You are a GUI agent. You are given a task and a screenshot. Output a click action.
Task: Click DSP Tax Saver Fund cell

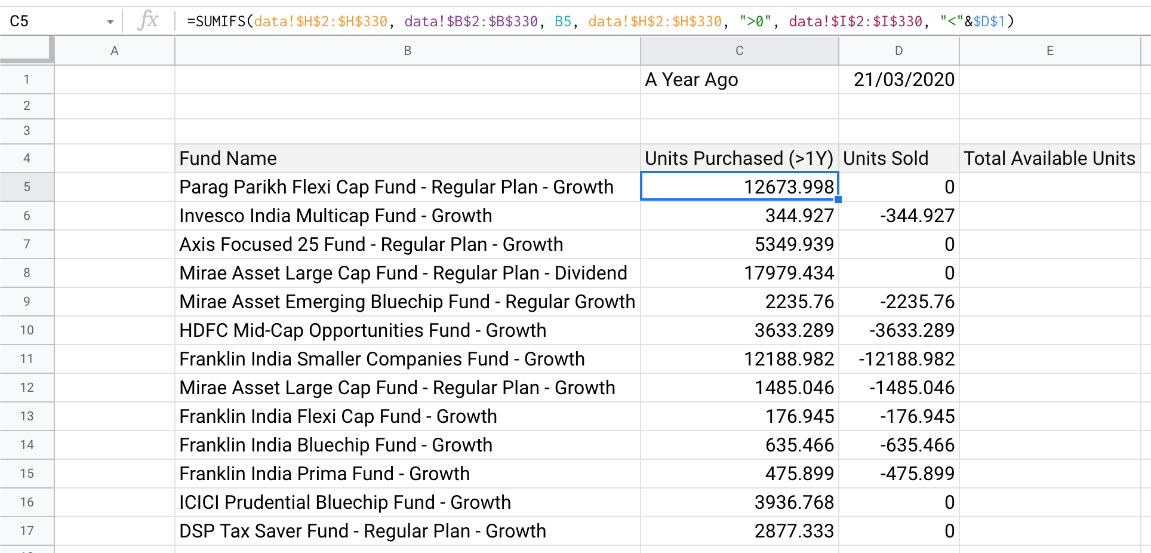408,531
